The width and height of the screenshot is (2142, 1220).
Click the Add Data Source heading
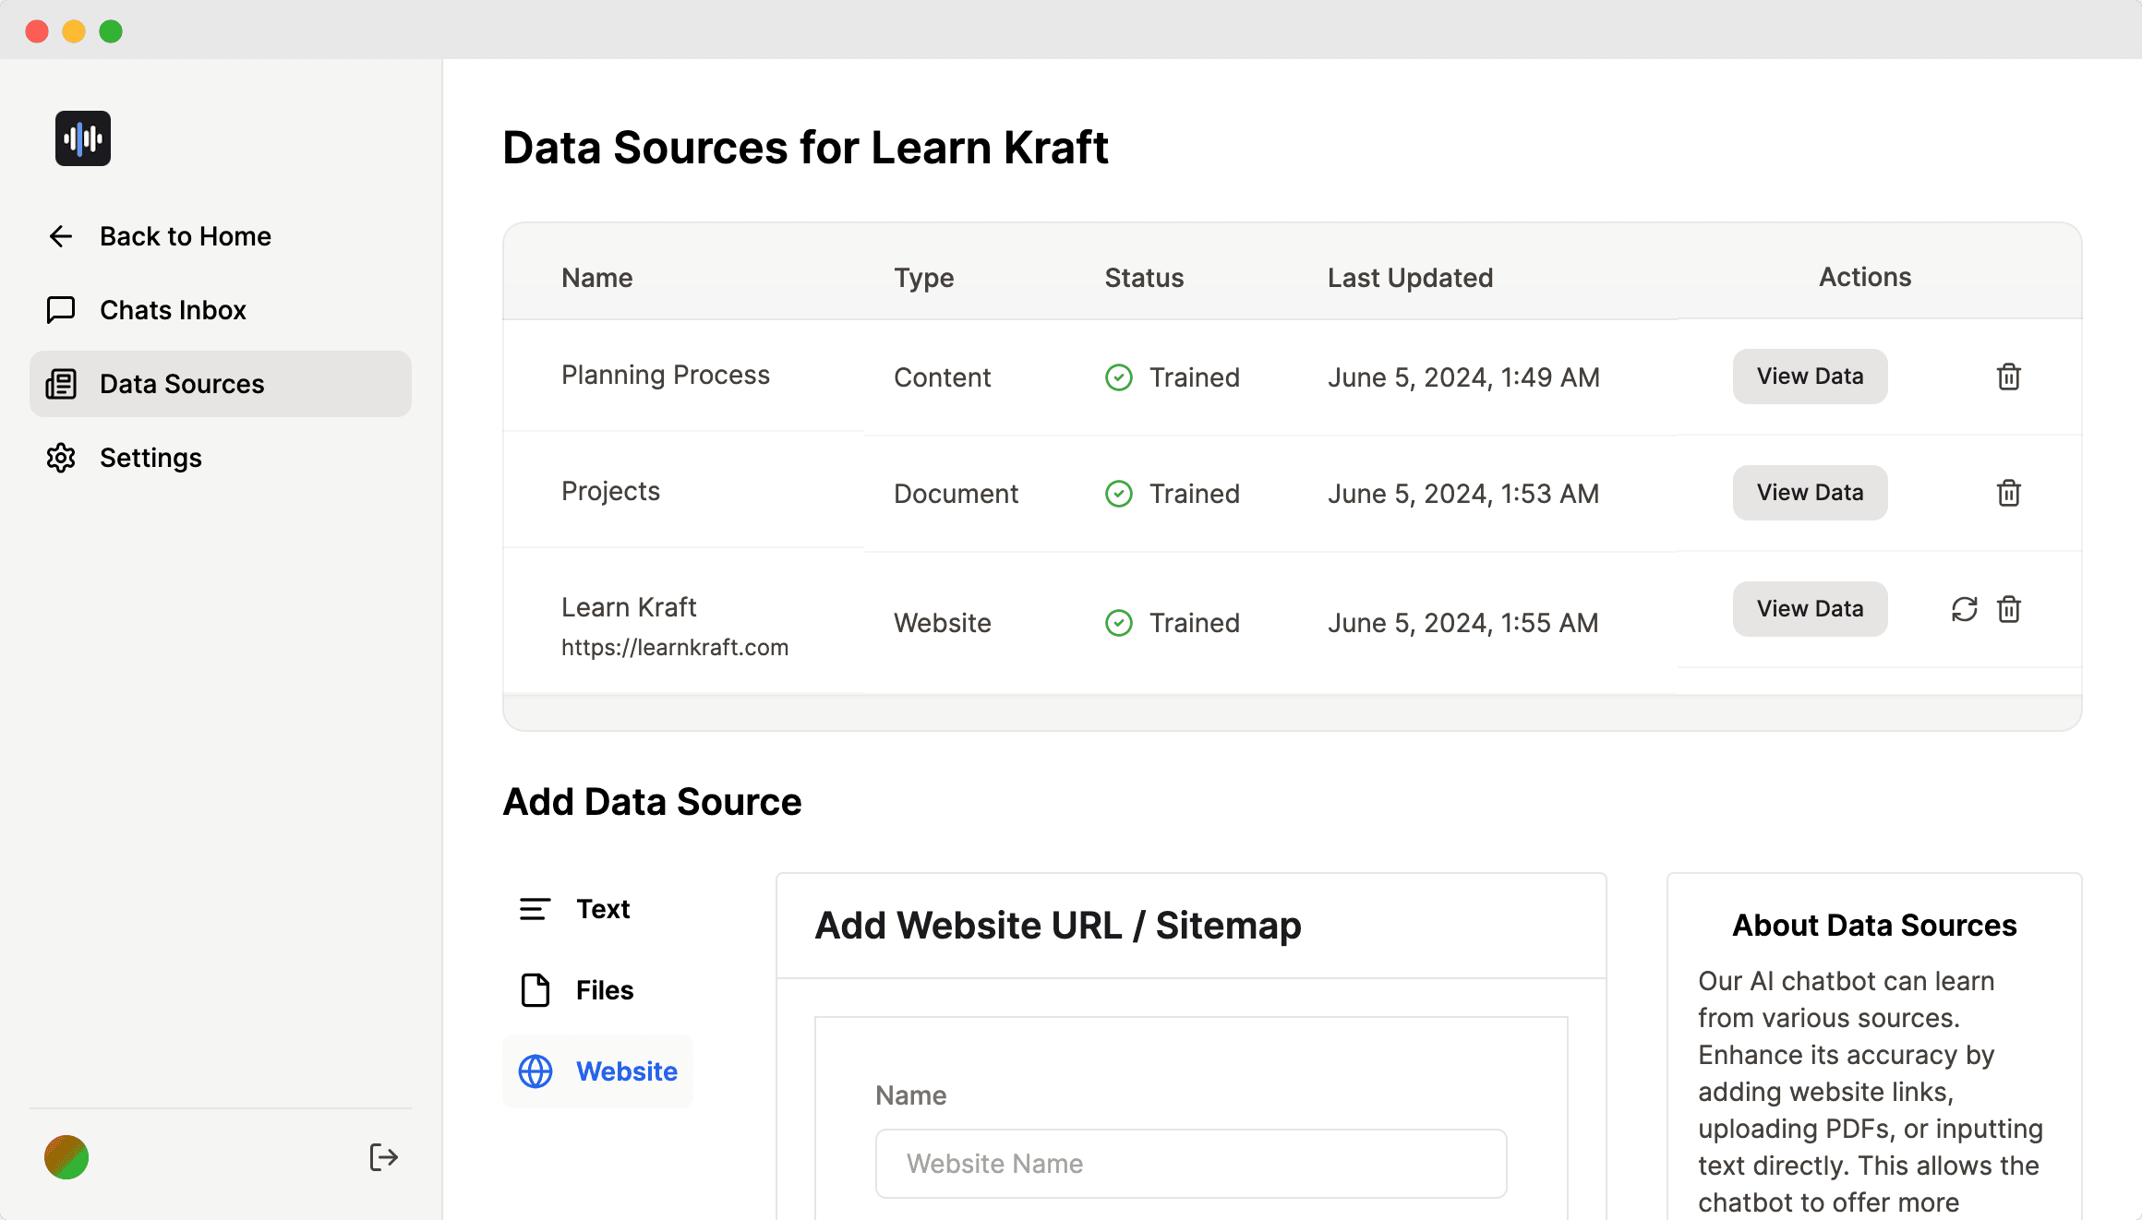[x=652, y=802]
